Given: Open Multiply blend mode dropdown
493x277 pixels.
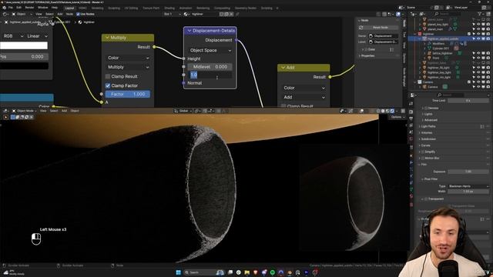Looking at the screenshot, I should pos(128,67).
